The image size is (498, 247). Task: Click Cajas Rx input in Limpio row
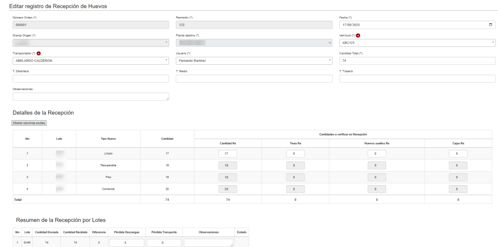click(458, 154)
